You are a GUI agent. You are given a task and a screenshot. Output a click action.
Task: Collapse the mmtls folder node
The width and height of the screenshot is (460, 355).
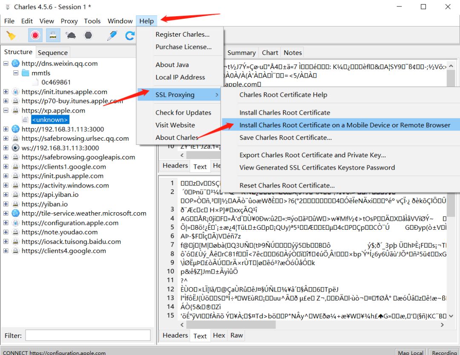(16, 73)
